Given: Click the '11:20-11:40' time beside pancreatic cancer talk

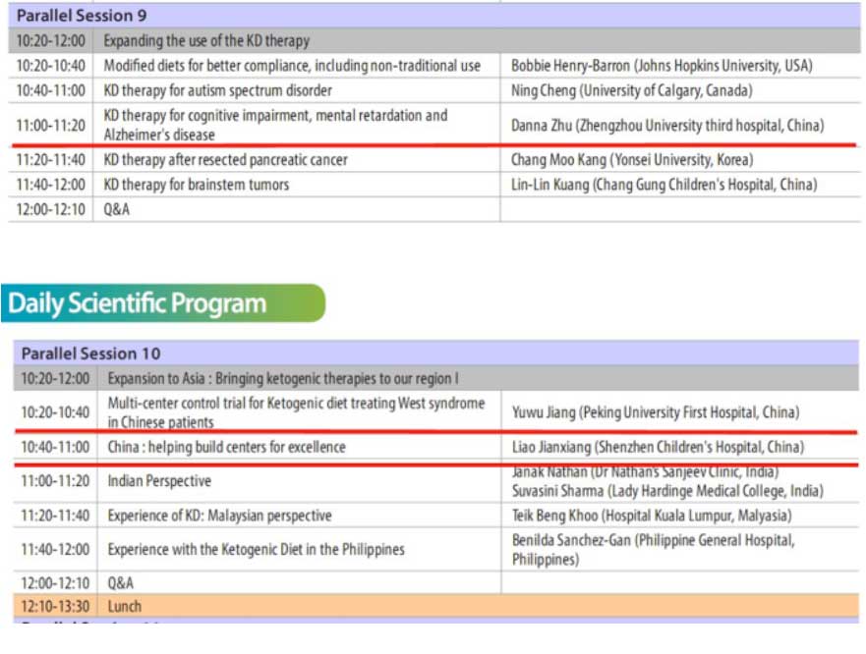Looking at the screenshot, I should point(51,160).
